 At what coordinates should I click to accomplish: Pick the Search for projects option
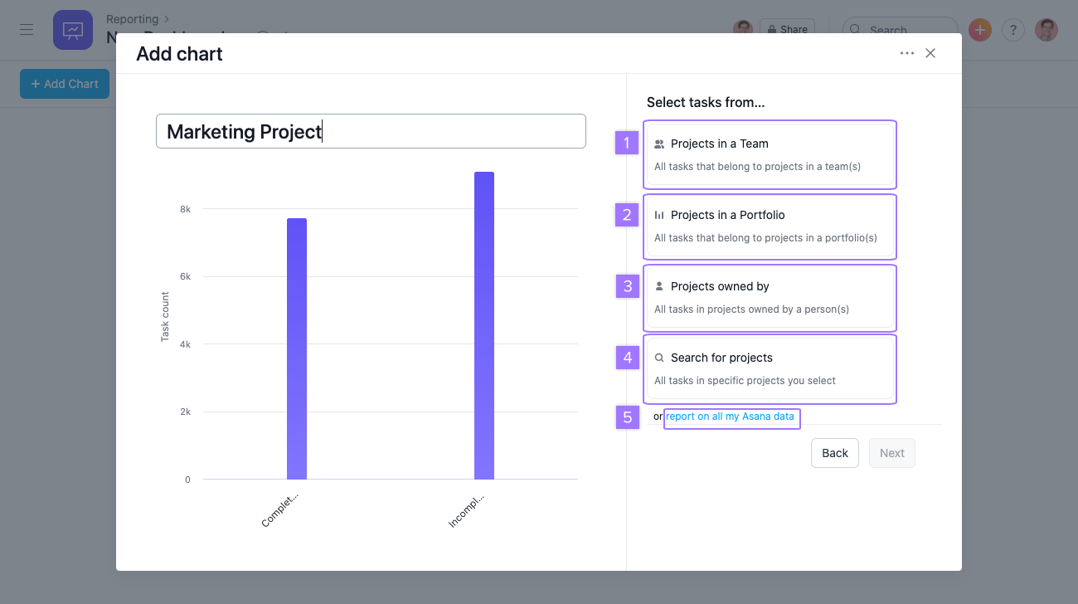[770, 368]
